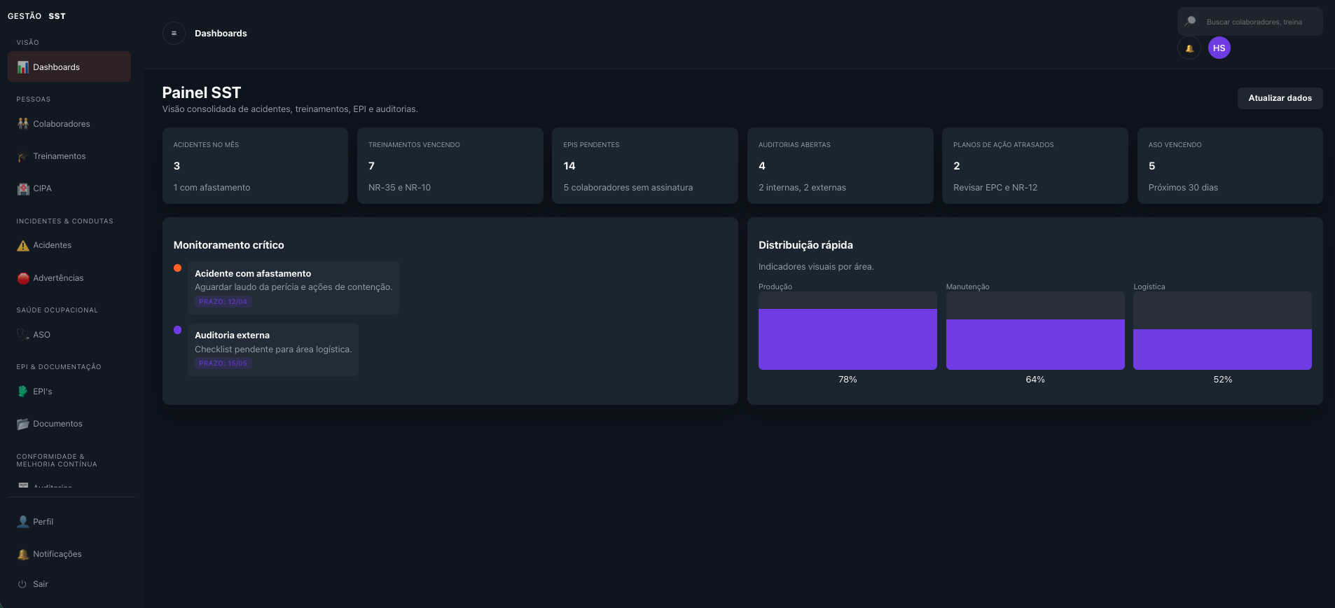This screenshot has height=608, width=1335.
Task: Click the Advertências red stop icon
Action: pos(23,278)
